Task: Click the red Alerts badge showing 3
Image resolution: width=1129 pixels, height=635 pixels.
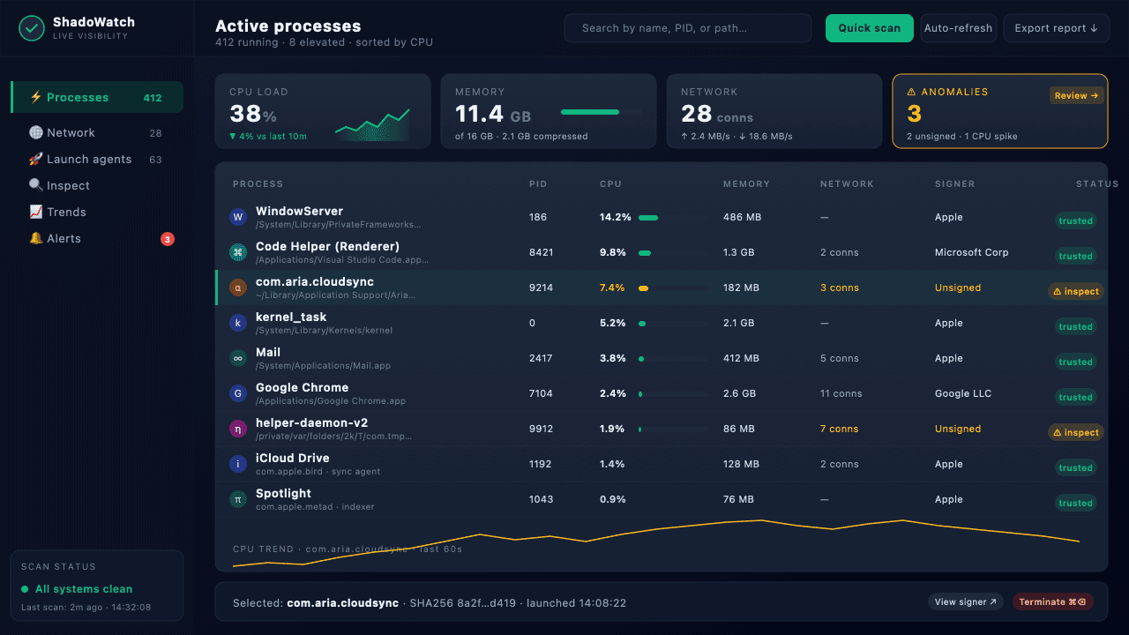Action: coord(168,239)
